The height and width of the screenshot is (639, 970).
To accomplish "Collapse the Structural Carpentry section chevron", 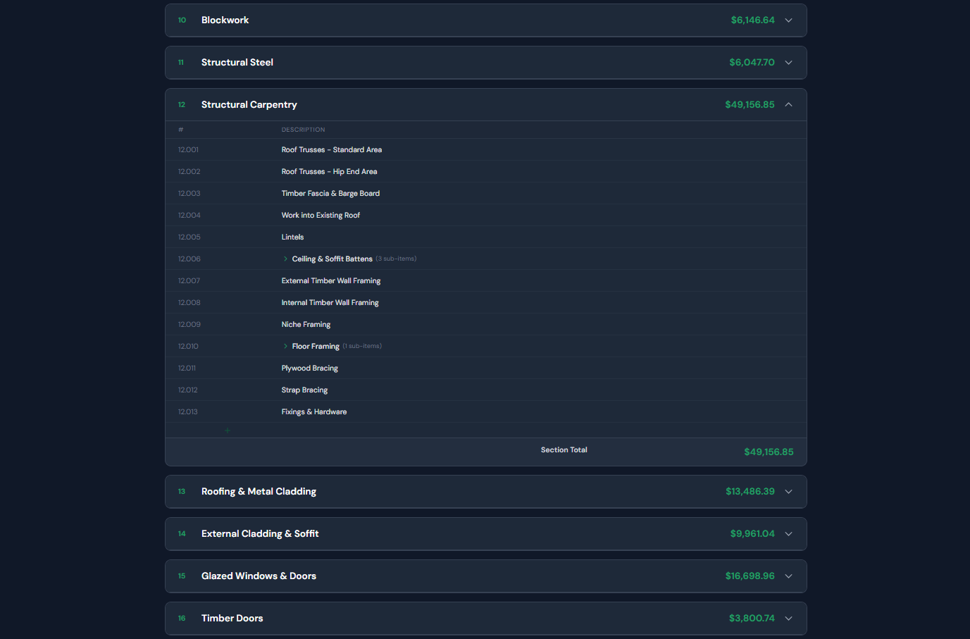I will 788,105.
